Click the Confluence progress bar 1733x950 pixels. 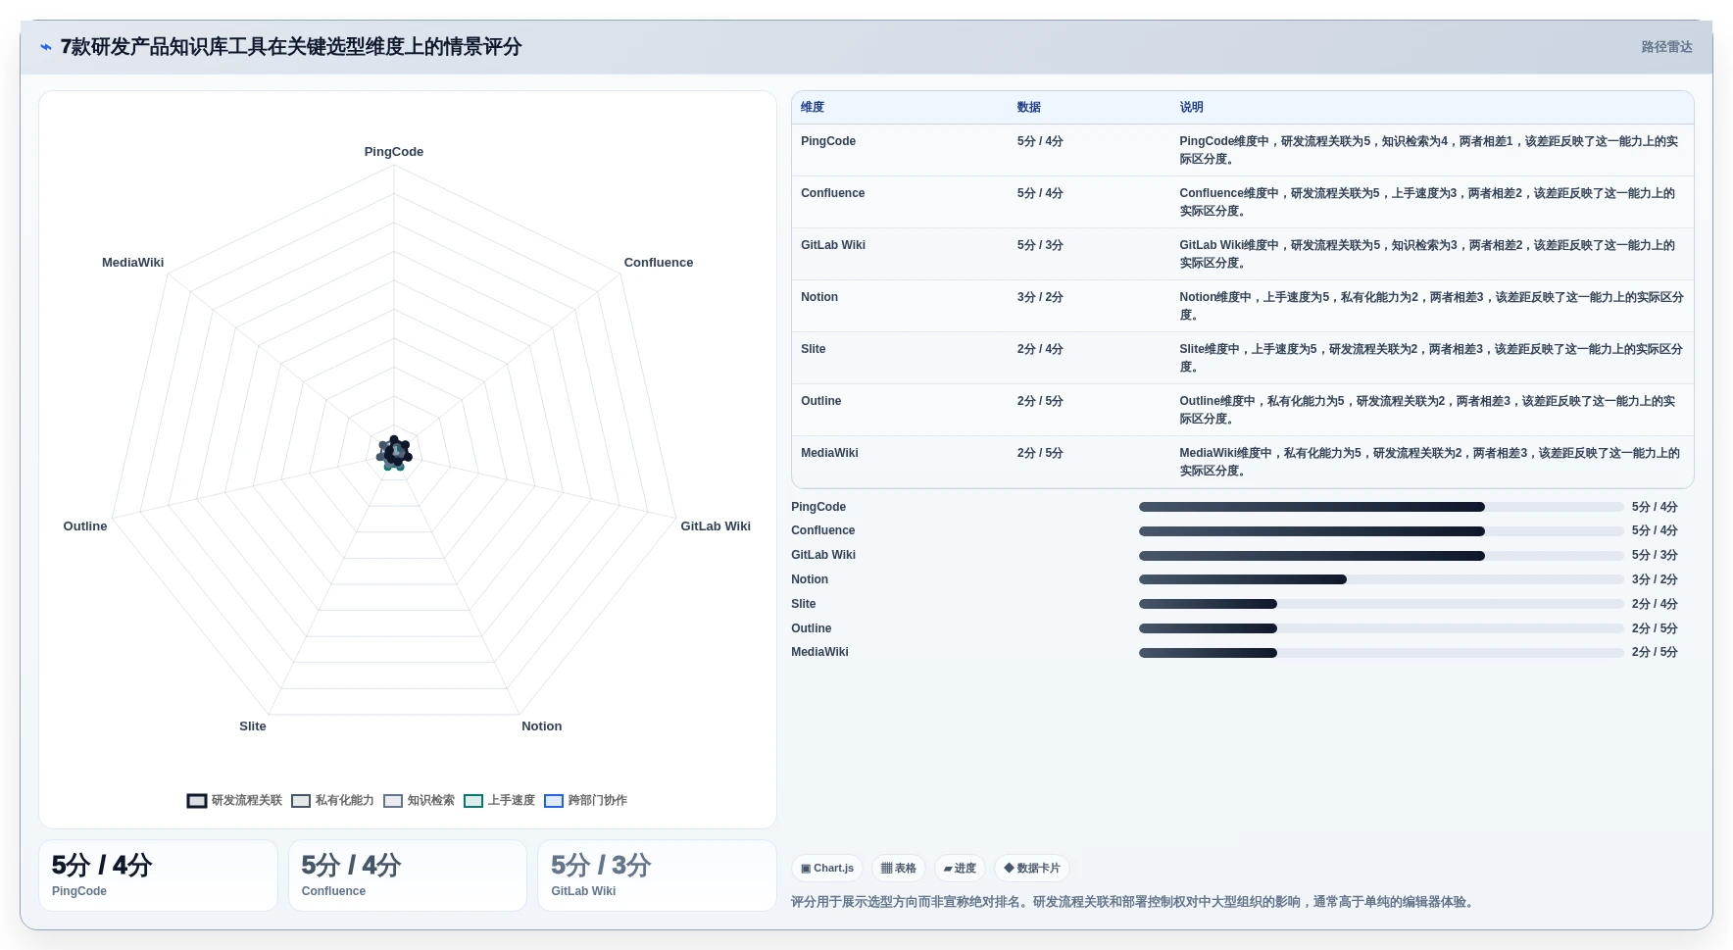(x=1381, y=531)
